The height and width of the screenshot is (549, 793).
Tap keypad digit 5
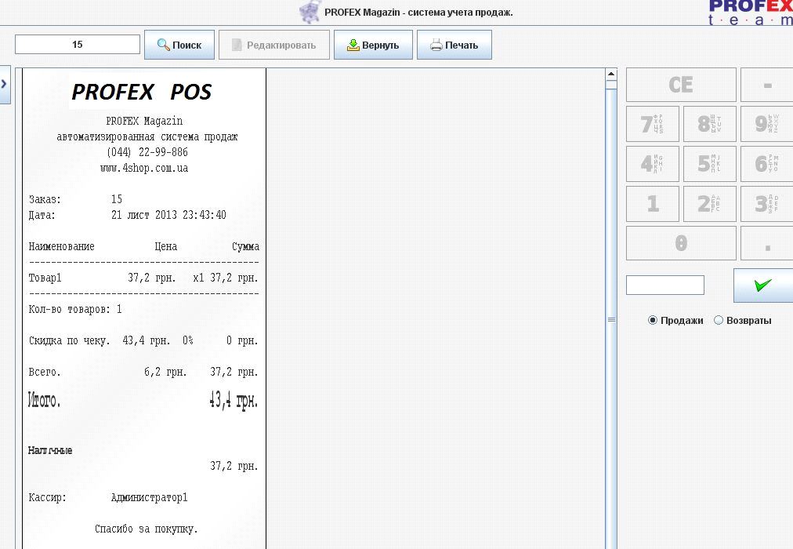tap(710, 163)
